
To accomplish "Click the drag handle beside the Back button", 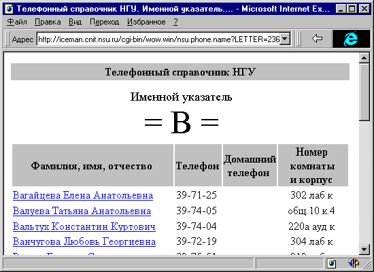I will point(299,38).
